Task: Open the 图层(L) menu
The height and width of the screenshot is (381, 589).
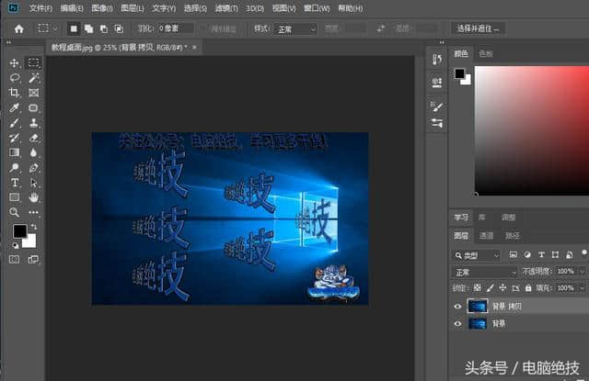Action: (x=133, y=8)
